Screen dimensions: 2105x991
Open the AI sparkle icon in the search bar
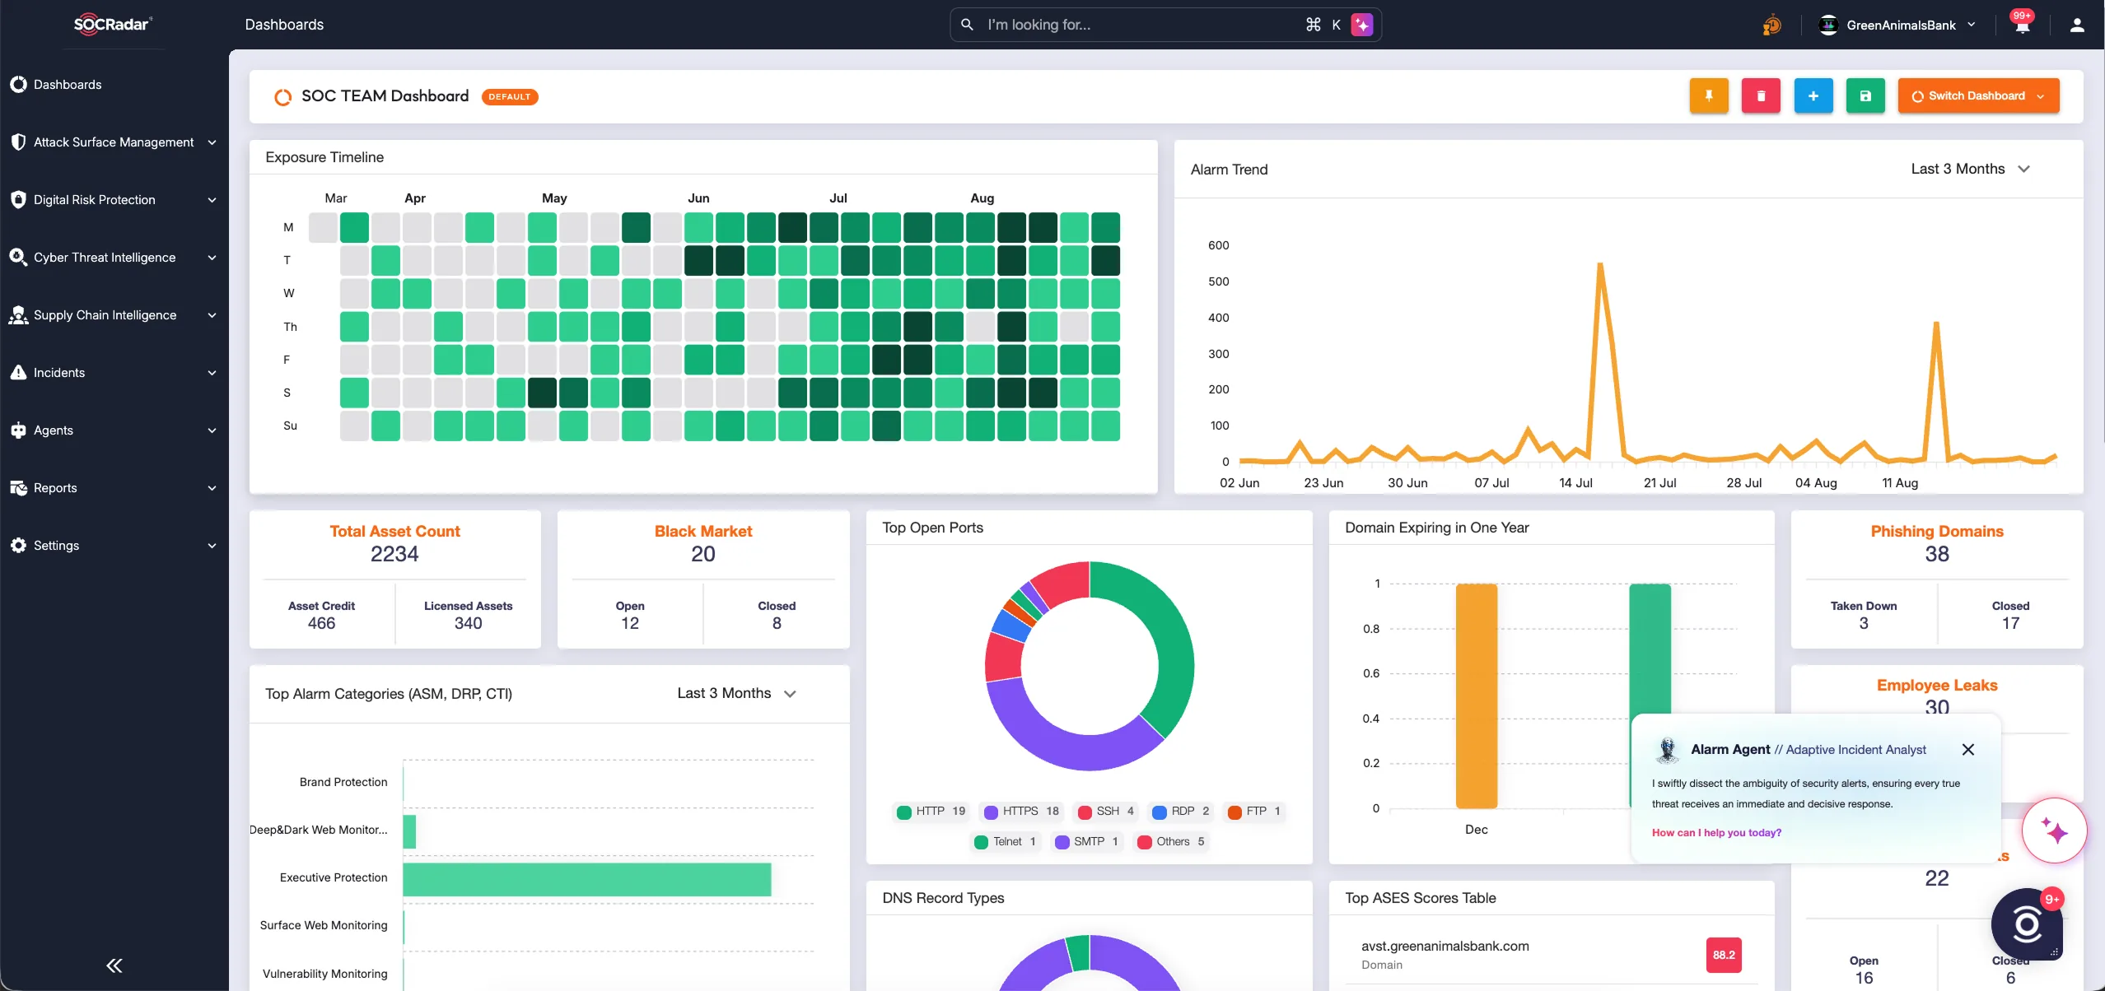pos(1362,25)
